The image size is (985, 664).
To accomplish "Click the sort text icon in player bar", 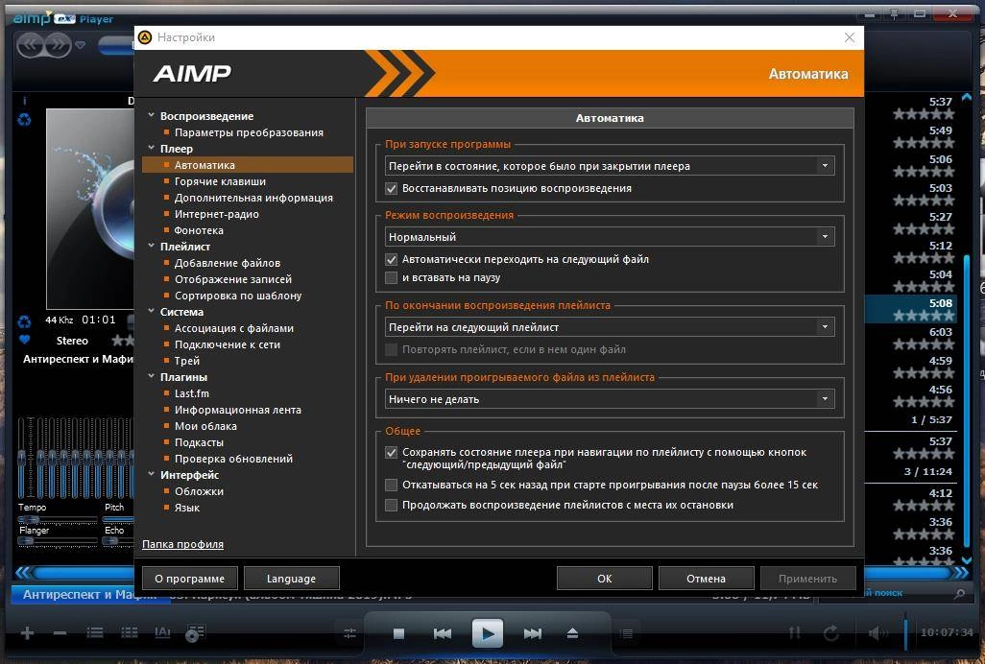I will tap(162, 632).
